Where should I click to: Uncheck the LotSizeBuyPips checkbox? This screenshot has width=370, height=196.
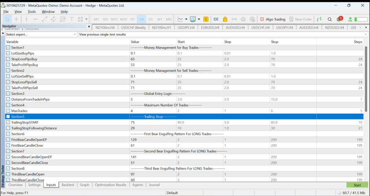pyautogui.click(x=8, y=53)
